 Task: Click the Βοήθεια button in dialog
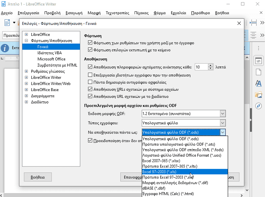pyautogui.click(x=38, y=177)
